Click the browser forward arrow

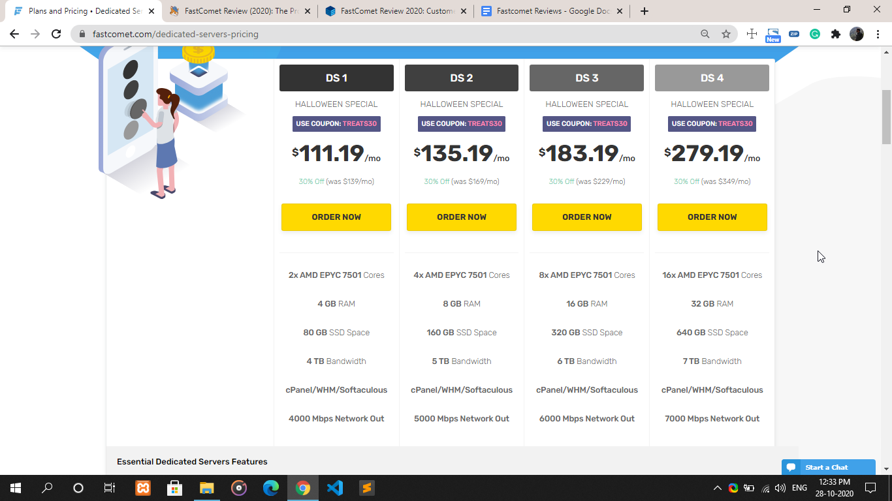pos(35,34)
